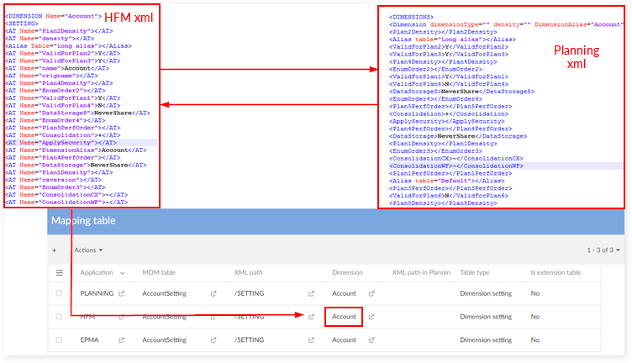The height and width of the screenshot is (363, 632).
Task: Click Account dimension in the EPMA row
Action: tap(344, 340)
